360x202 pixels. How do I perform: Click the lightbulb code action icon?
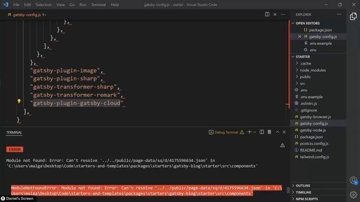tap(19, 101)
